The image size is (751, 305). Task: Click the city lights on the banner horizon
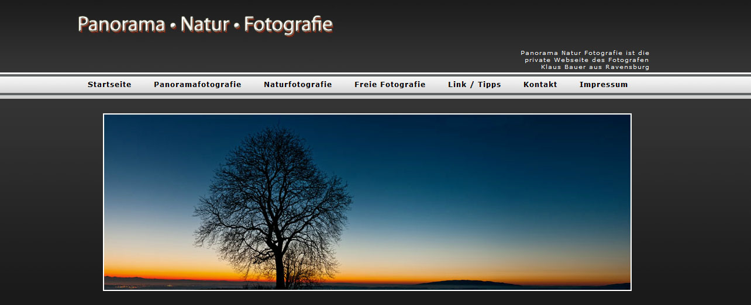click(x=140, y=286)
